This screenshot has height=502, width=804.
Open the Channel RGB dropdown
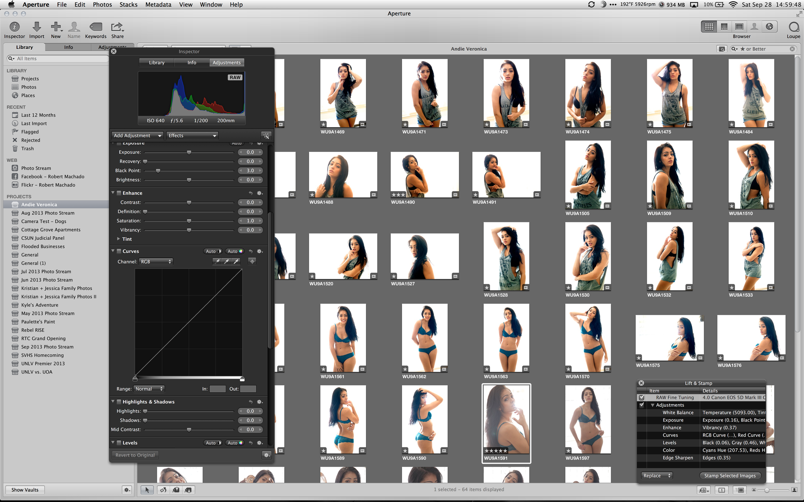click(x=156, y=262)
